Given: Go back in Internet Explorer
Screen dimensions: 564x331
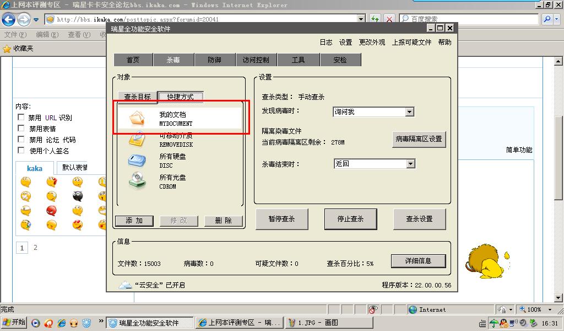Looking at the screenshot, I should pos(9,19).
